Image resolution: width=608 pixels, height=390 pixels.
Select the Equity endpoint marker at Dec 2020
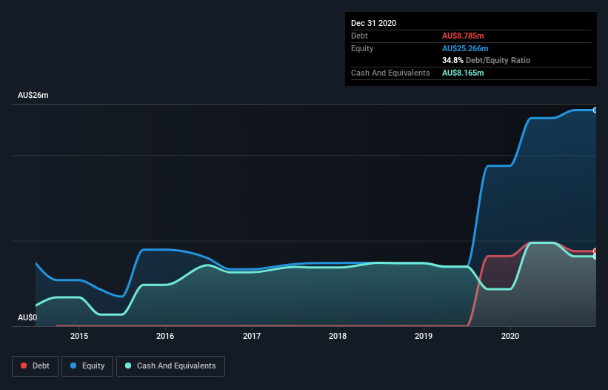click(595, 110)
